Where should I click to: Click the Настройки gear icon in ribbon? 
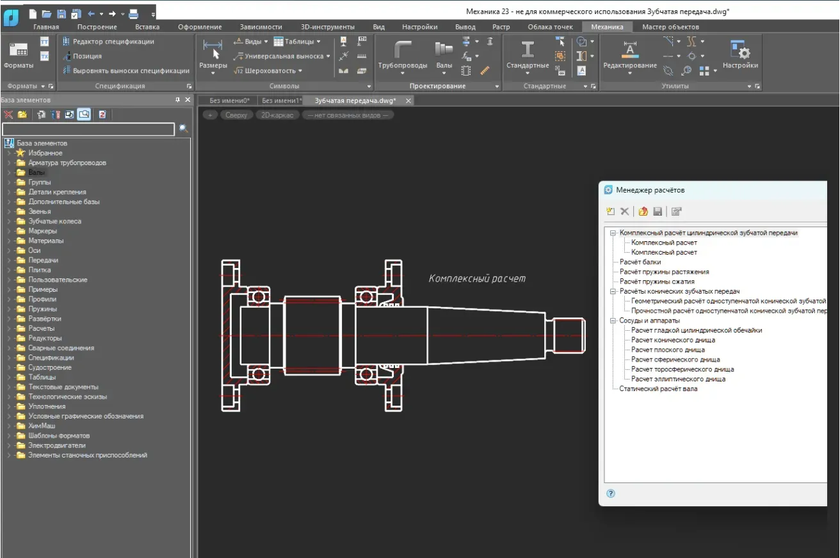tap(740, 51)
